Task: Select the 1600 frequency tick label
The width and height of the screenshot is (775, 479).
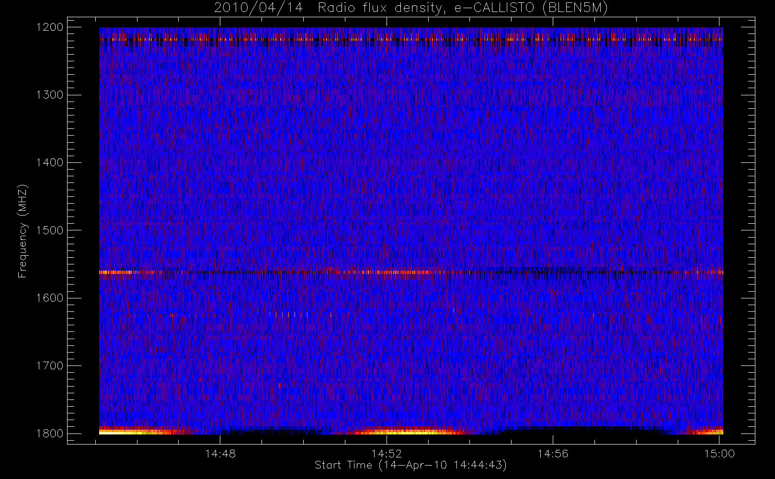Action: [x=50, y=298]
